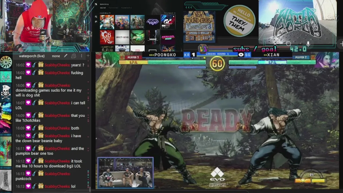This screenshot has height=193, width=343.
Task: Click the sort/filter icon below library search
Action: point(96,21)
